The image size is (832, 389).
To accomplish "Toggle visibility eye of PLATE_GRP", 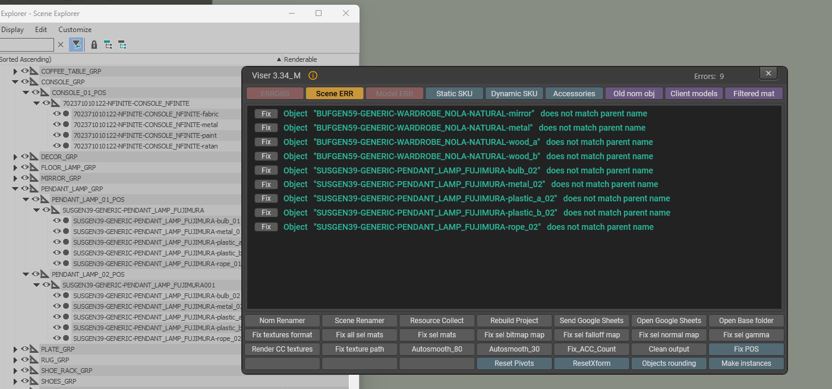I will click(25, 349).
